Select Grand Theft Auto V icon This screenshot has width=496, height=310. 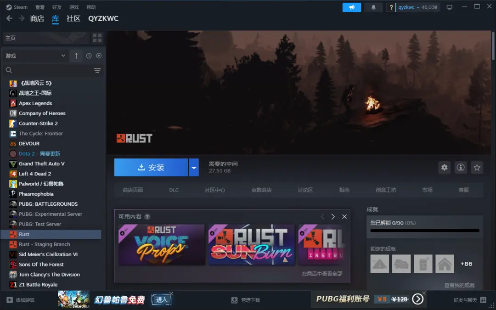tap(13, 164)
